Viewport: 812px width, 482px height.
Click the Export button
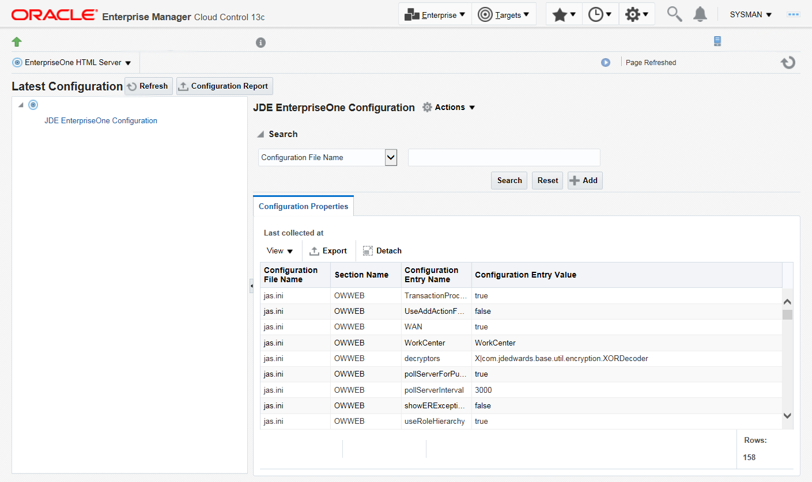point(328,251)
